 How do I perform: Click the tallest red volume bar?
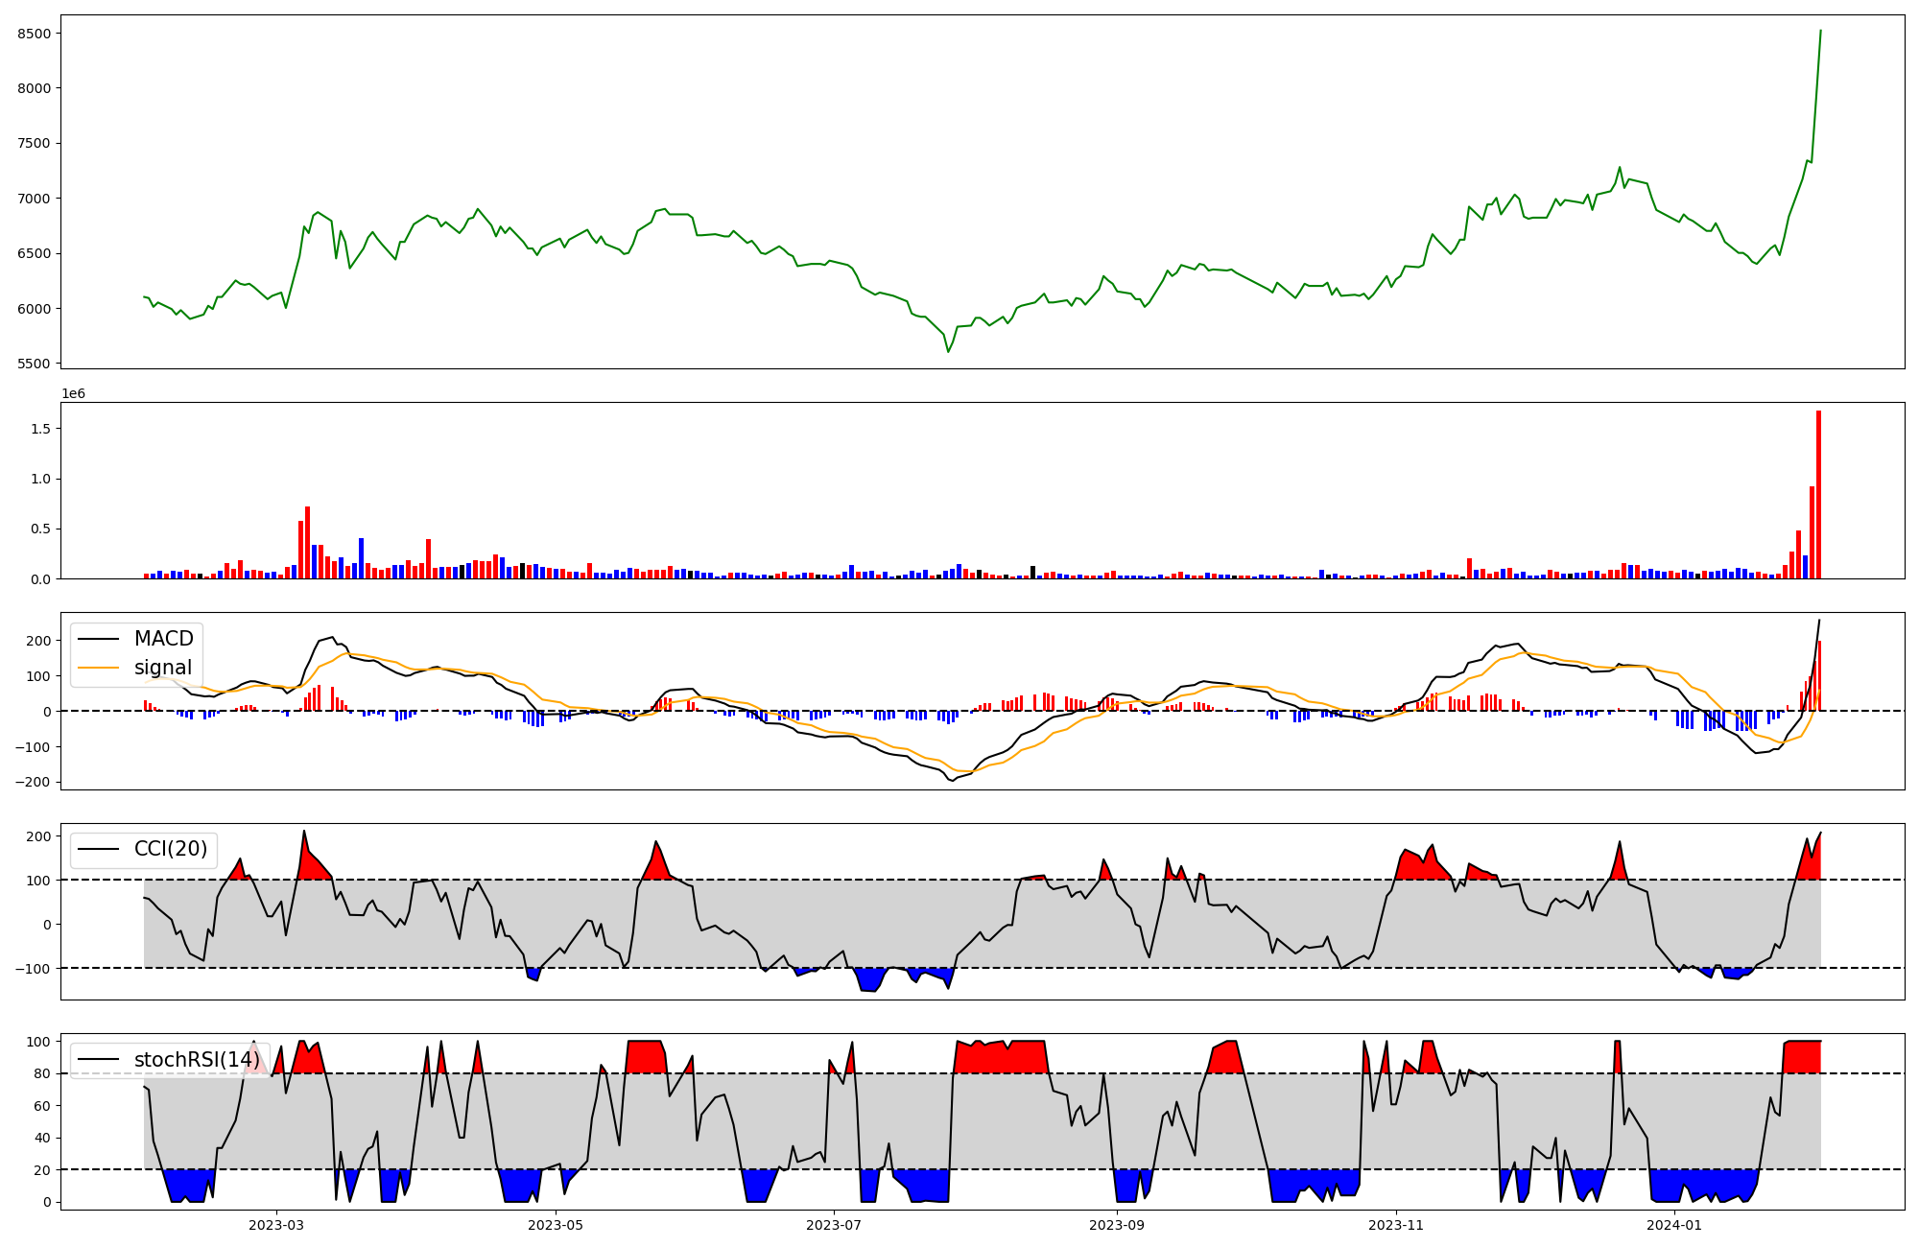[1818, 494]
